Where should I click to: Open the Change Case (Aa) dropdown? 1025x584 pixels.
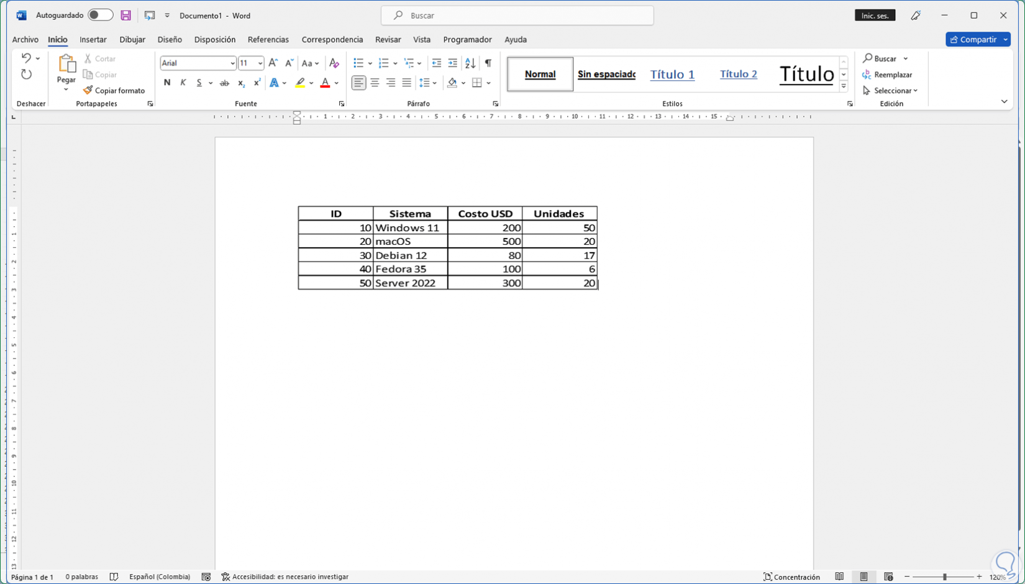(310, 63)
